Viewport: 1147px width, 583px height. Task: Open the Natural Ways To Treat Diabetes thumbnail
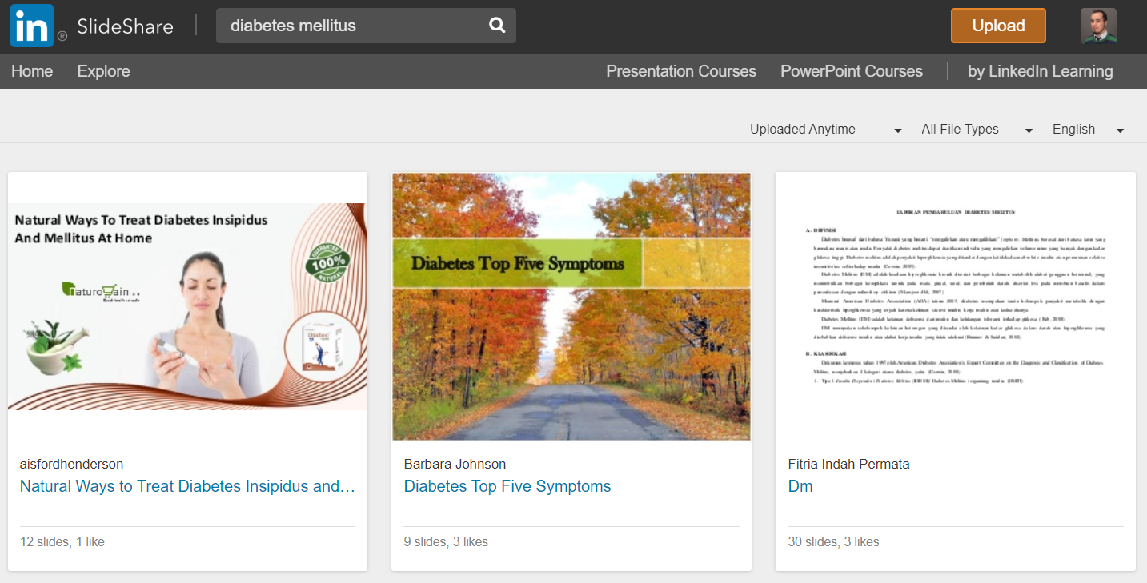point(187,306)
